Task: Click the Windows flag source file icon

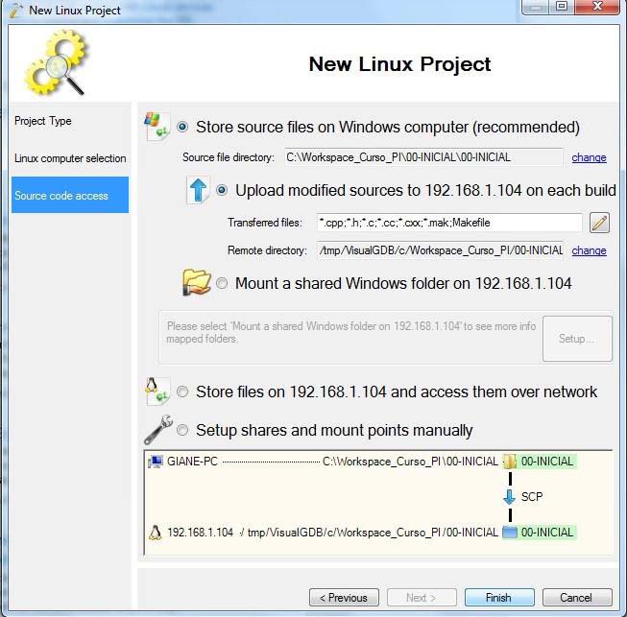Action: point(157,127)
